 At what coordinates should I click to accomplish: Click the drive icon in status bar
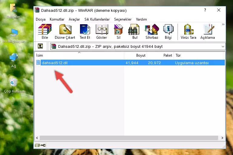pyautogui.click(x=37, y=145)
